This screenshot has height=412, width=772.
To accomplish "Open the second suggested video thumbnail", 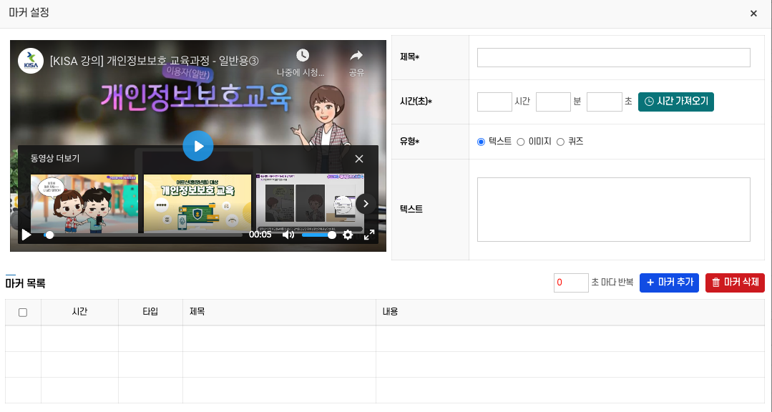I will (197, 204).
